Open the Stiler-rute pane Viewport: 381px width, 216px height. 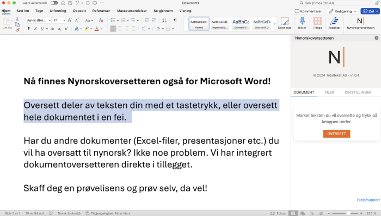(x=285, y=23)
